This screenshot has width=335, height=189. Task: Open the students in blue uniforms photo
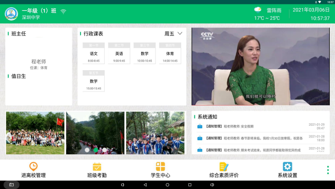click(x=155, y=133)
